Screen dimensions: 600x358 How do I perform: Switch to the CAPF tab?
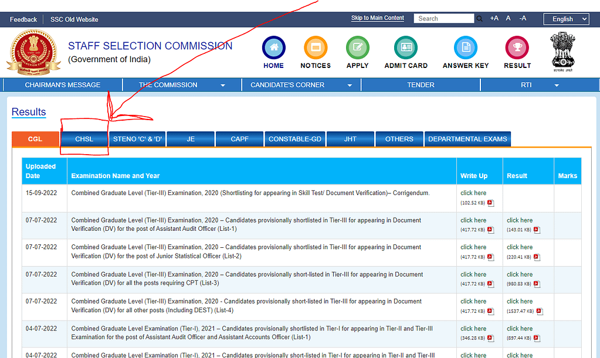point(239,139)
